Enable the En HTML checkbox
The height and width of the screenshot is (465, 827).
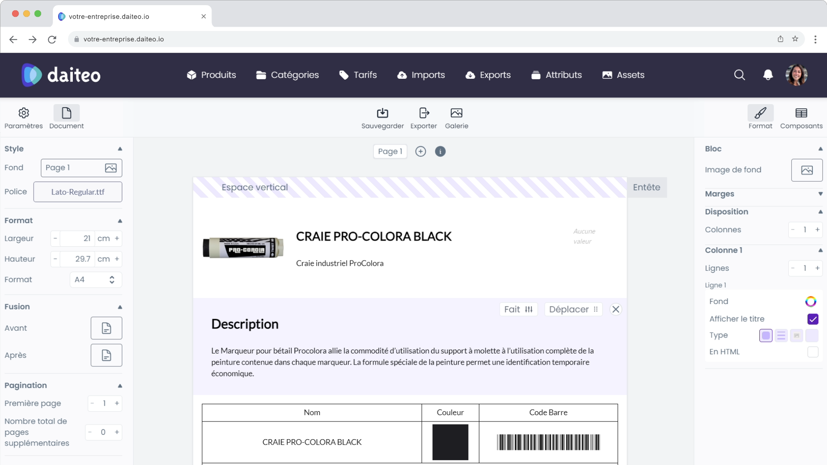813,352
